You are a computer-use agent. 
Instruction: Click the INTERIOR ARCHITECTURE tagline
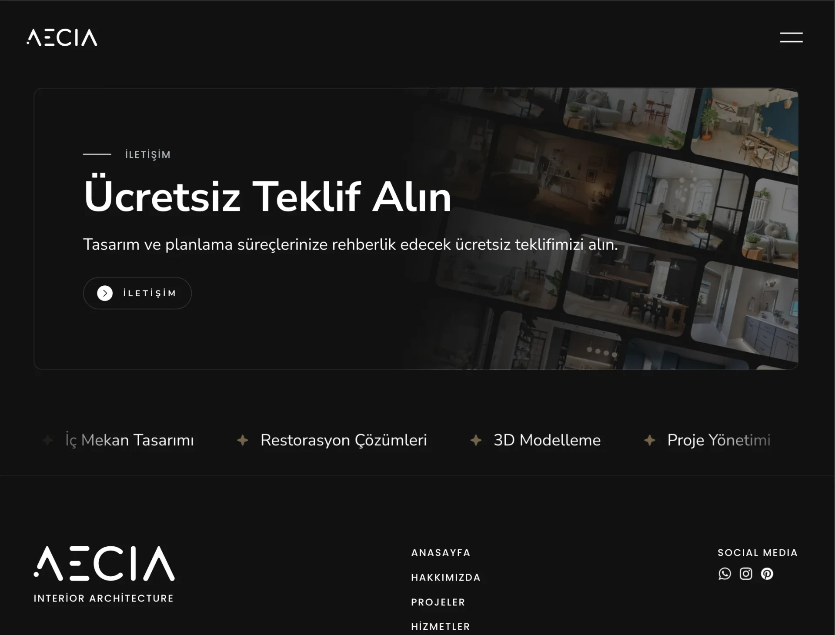(x=104, y=598)
